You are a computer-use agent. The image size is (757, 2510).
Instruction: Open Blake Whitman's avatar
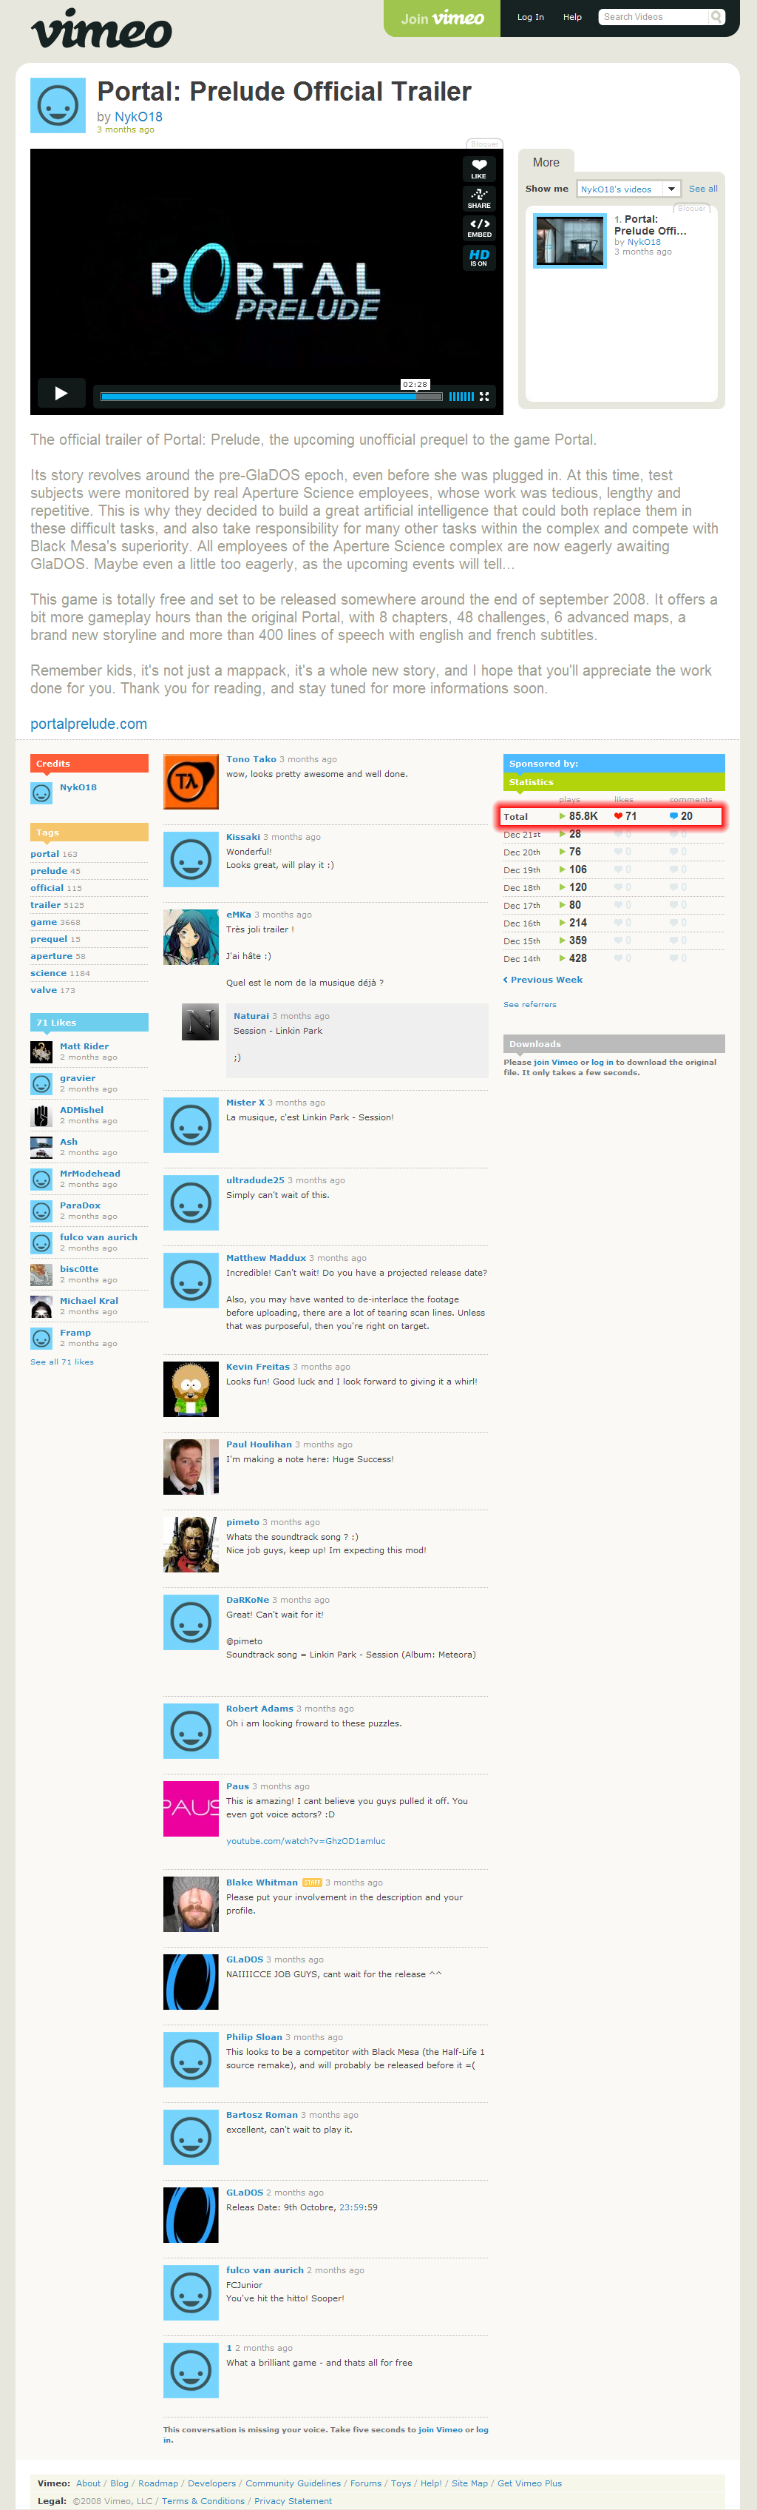tap(191, 1905)
